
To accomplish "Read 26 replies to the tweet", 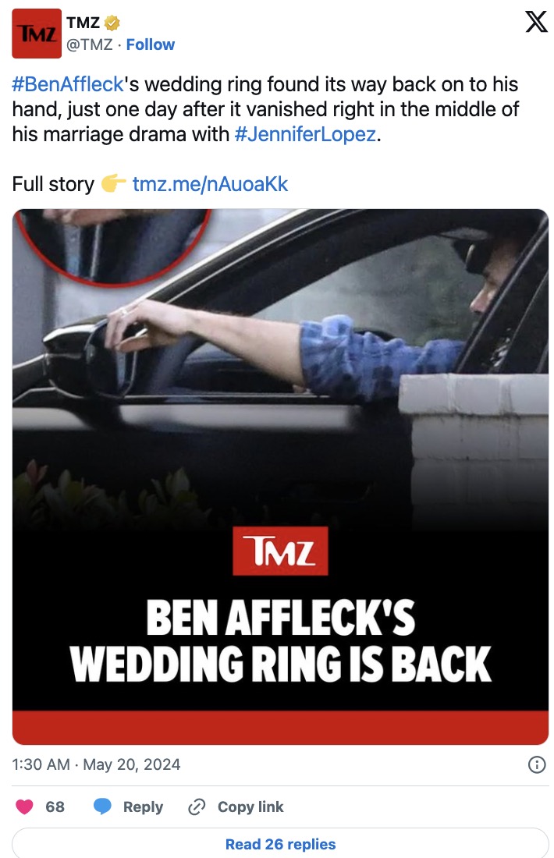I will pos(280,844).
